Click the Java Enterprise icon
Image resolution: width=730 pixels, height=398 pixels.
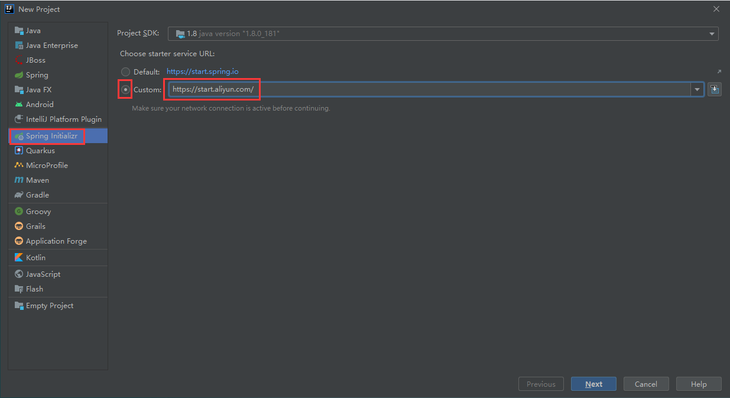point(19,46)
